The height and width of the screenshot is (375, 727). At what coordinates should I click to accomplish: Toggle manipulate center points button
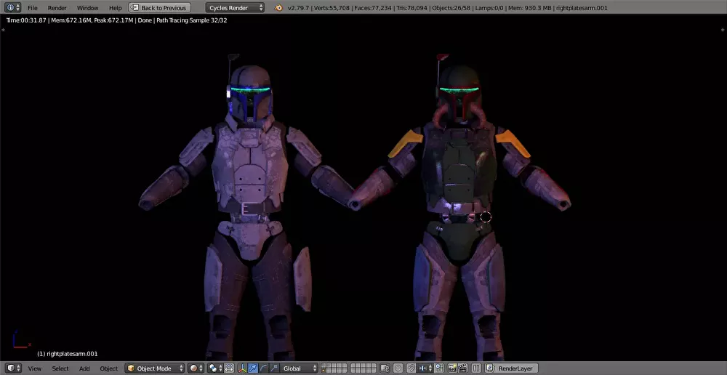[228, 368]
